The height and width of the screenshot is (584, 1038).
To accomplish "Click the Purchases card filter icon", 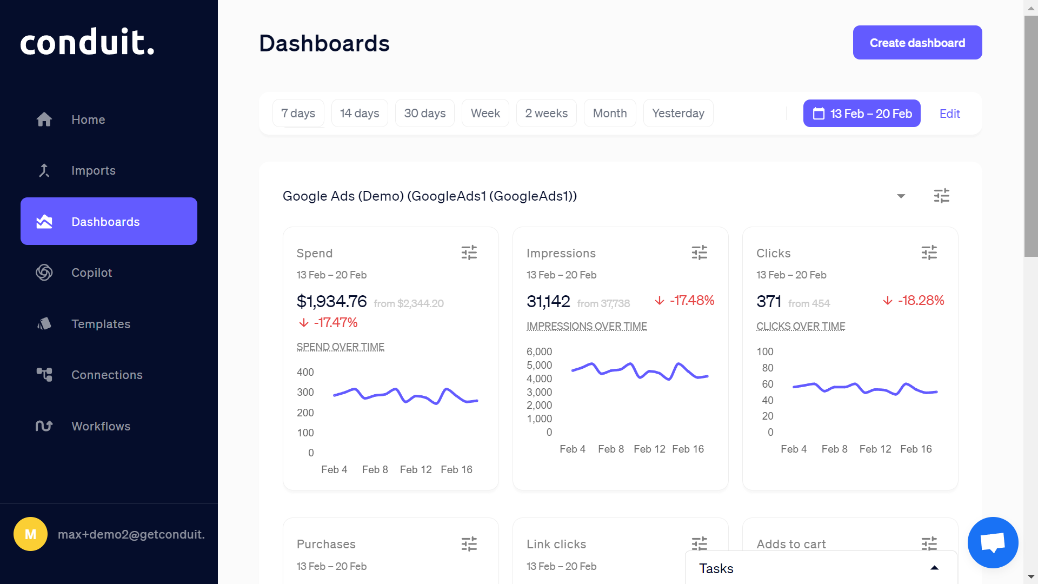I will (469, 543).
